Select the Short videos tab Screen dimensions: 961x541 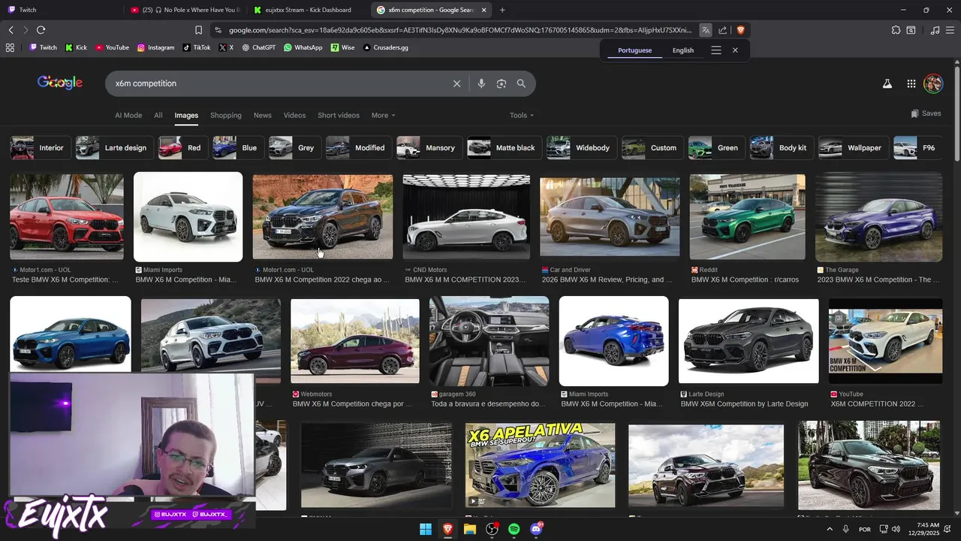339,115
